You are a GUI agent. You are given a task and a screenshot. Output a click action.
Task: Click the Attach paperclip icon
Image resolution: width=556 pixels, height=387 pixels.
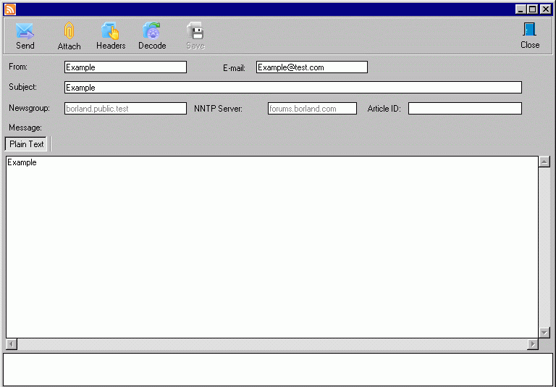tap(69, 30)
